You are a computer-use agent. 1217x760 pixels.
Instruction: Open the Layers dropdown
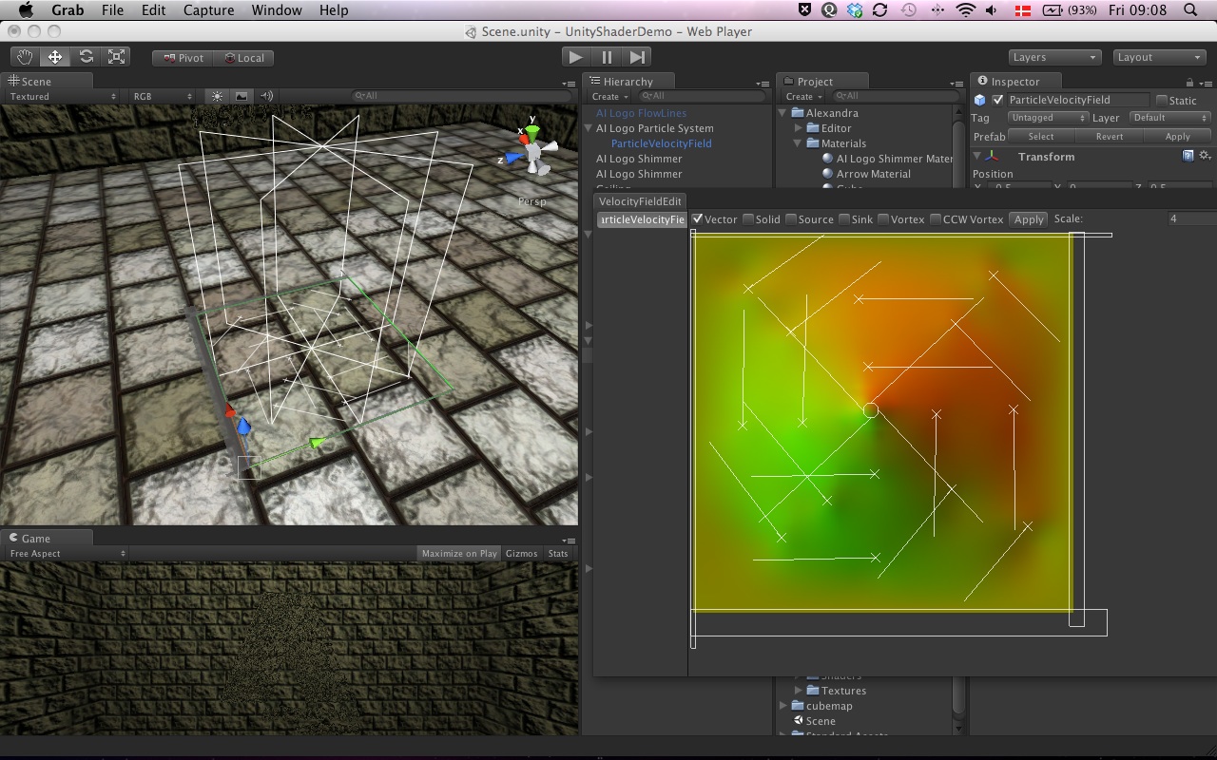point(1054,58)
